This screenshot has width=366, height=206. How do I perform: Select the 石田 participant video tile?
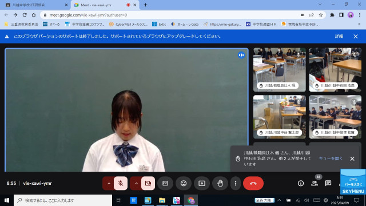(335, 70)
